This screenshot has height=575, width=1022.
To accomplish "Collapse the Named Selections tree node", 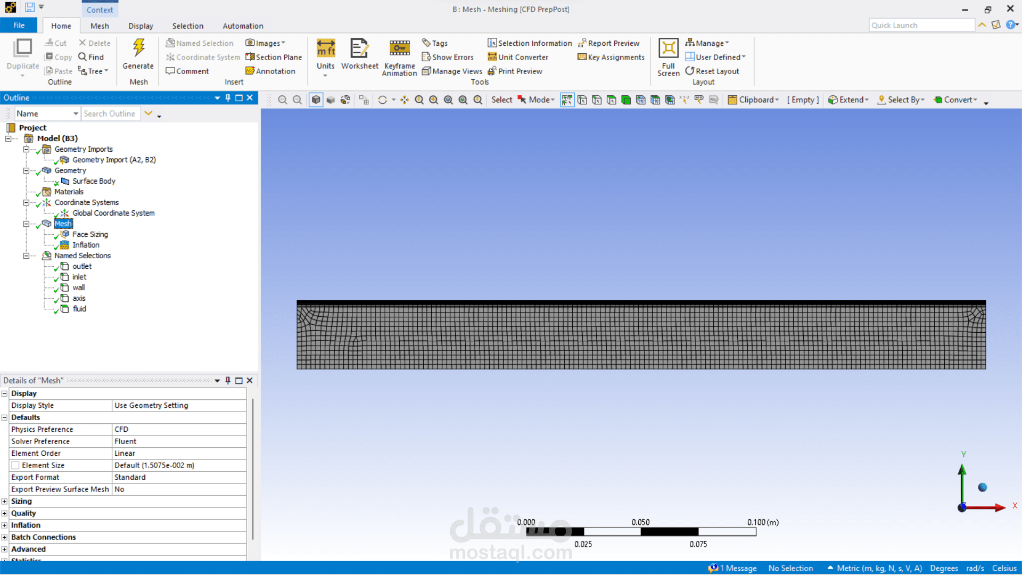I will coord(26,256).
